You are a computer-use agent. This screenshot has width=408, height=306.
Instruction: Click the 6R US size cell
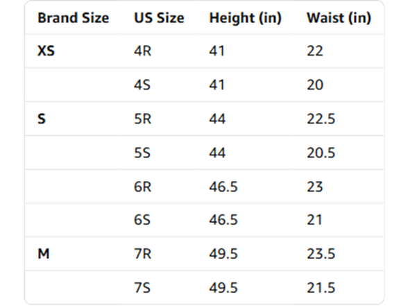pos(143,187)
